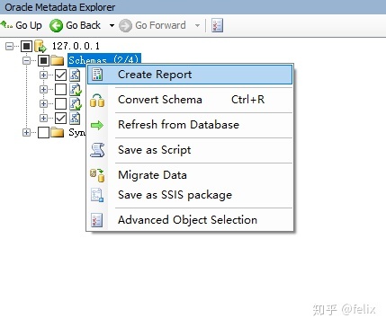The height and width of the screenshot is (327, 386).
Task: Click the green Refresh from Database arrow
Action: pos(97,125)
